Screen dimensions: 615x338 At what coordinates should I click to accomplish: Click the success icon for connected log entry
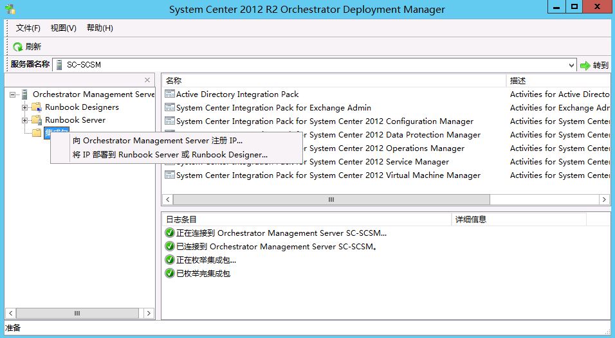170,246
